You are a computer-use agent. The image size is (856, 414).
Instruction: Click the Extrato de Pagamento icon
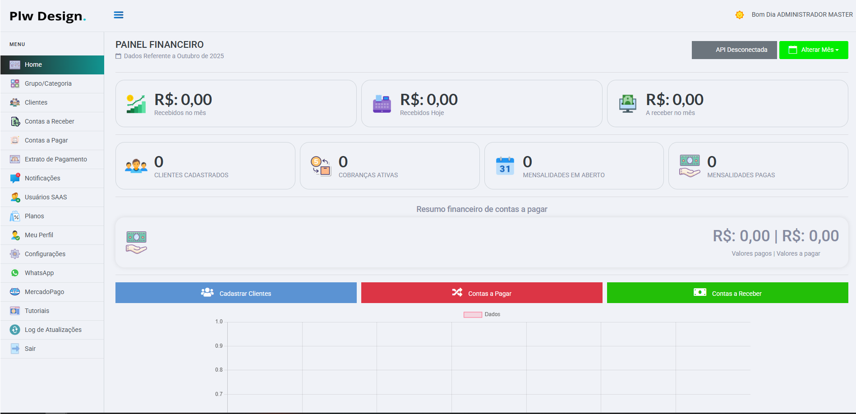tap(15, 159)
